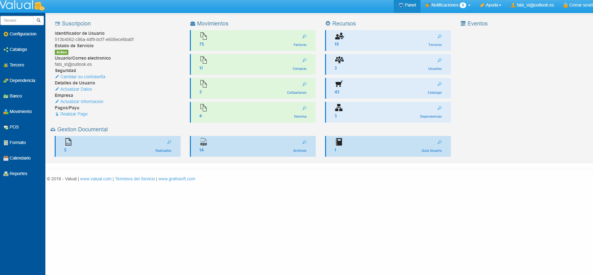The height and width of the screenshot is (275, 593).
Task: Open Configuracion in the sidebar
Action: 23,34
